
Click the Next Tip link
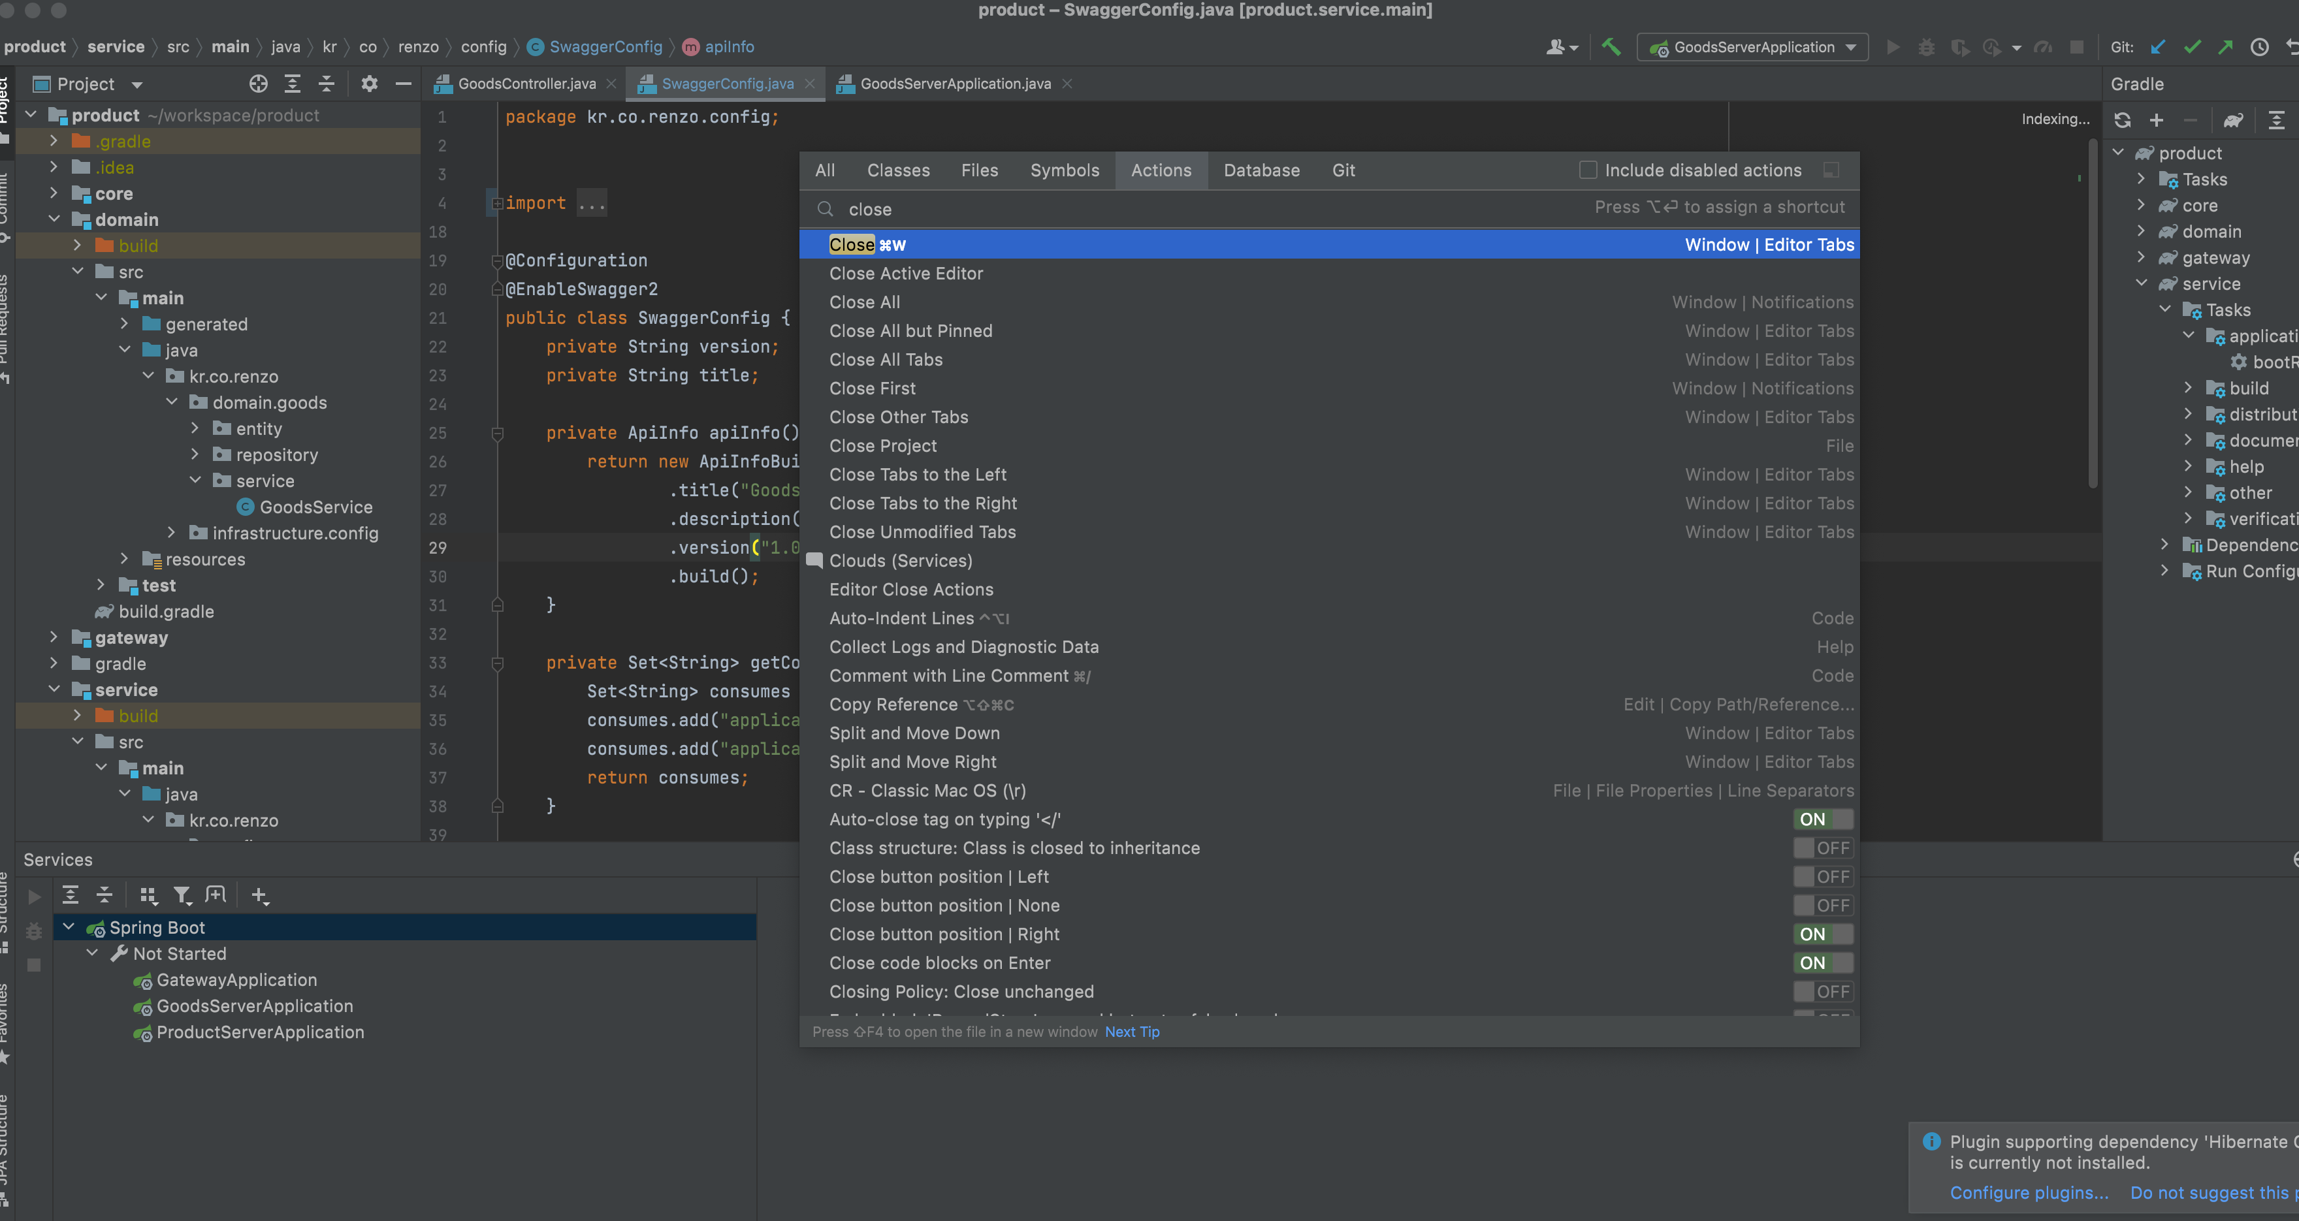click(x=1132, y=1032)
